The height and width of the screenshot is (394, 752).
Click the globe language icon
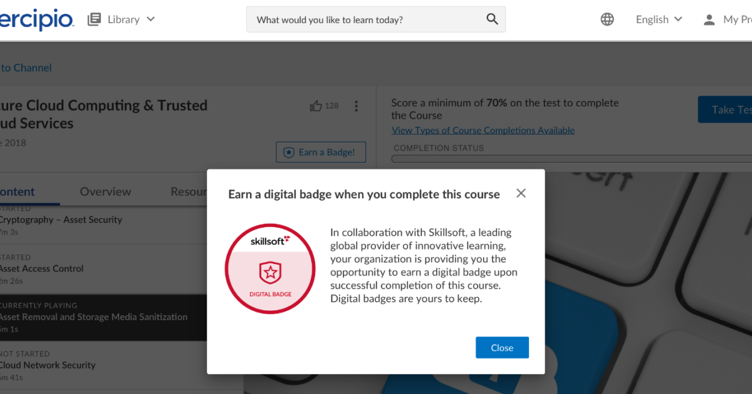(607, 19)
